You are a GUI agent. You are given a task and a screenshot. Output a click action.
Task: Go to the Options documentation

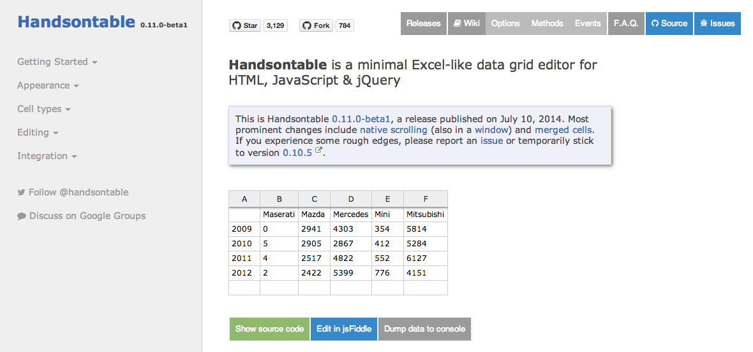click(505, 24)
